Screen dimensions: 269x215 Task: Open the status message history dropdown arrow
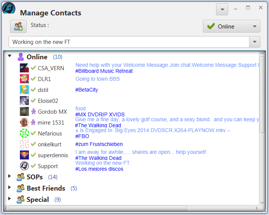coord(255,42)
